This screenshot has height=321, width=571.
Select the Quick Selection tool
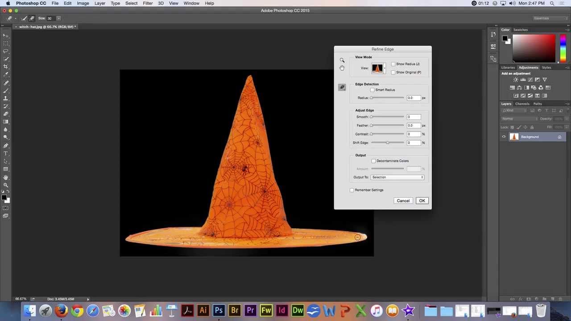[x=6, y=58]
